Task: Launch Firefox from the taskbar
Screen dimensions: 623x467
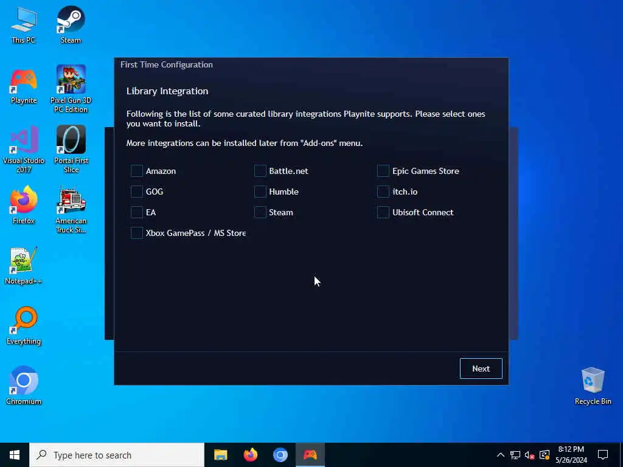Action: [250, 455]
